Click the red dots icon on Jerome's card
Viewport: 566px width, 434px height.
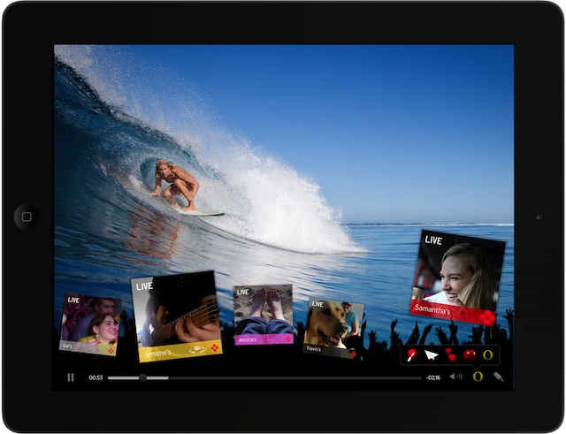pyautogui.click(x=215, y=347)
